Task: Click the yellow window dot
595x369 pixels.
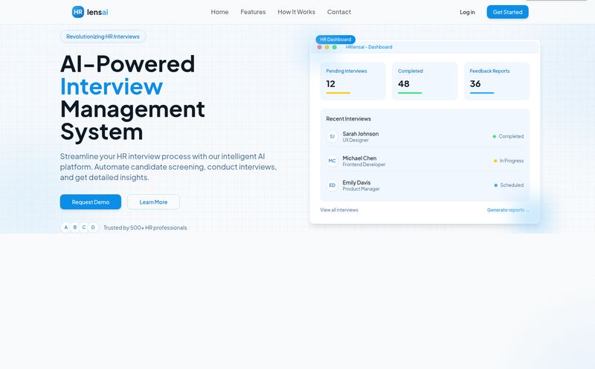Action: tap(327, 47)
